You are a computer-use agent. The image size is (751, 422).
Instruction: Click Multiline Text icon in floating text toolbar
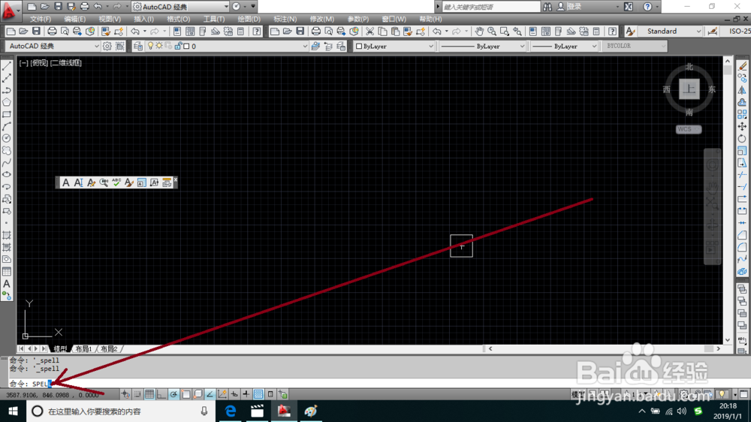click(x=65, y=182)
